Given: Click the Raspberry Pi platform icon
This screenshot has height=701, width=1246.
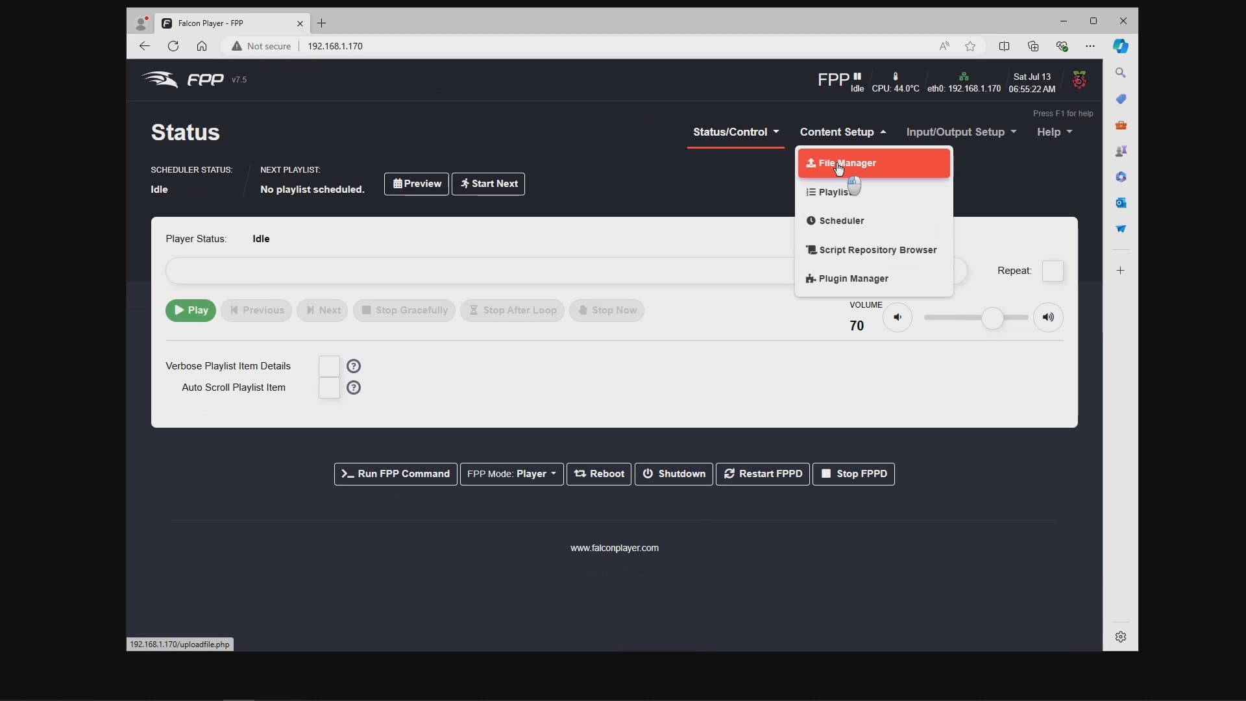Looking at the screenshot, I should tap(1079, 80).
